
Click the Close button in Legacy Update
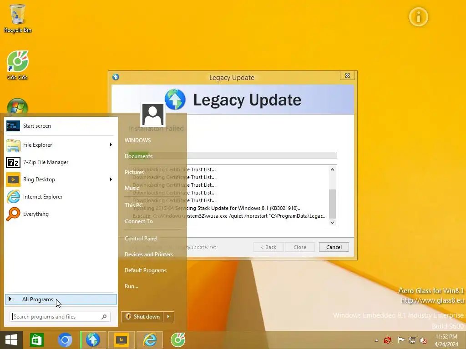coord(299,247)
